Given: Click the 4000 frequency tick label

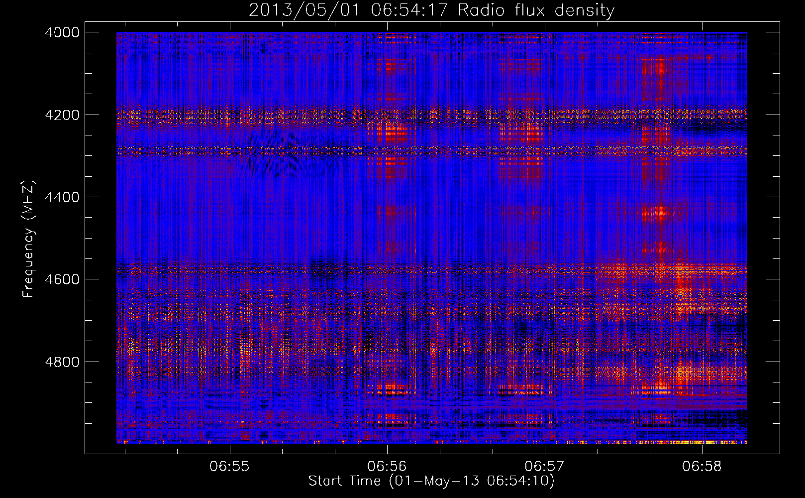Looking at the screenshot, I should (62, 32).
